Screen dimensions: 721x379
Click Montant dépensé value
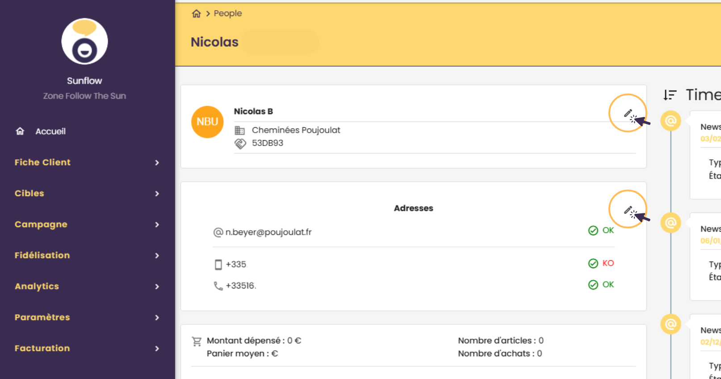294,341
